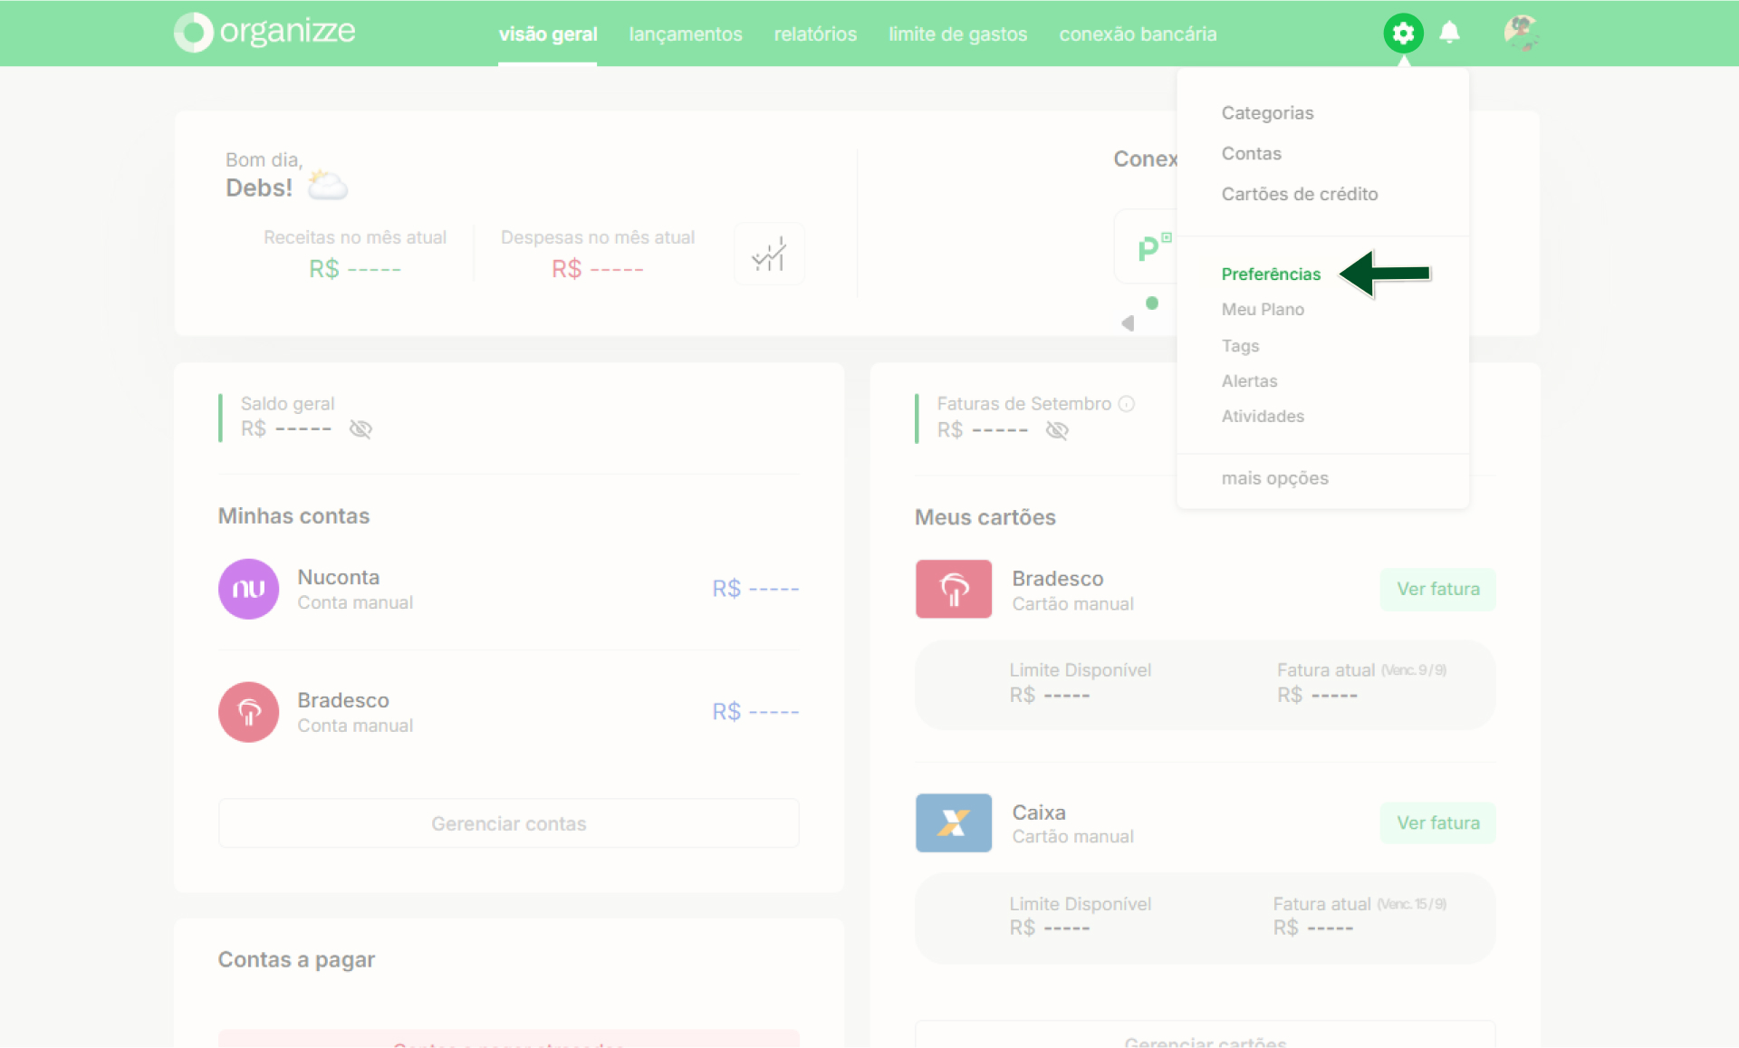Click the Contas a pagar heading

pyautogui.click(x=296, y=960)
